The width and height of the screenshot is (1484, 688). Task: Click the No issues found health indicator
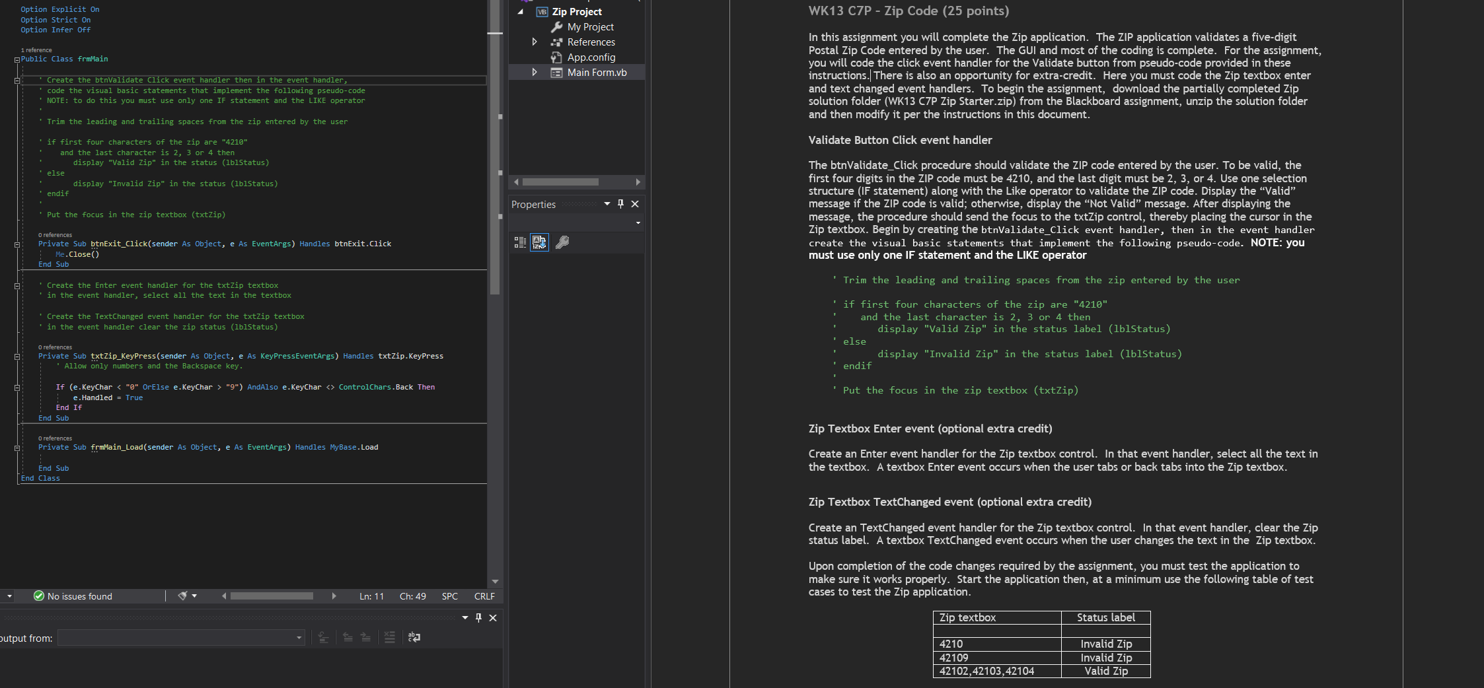[x=85, y=596]
